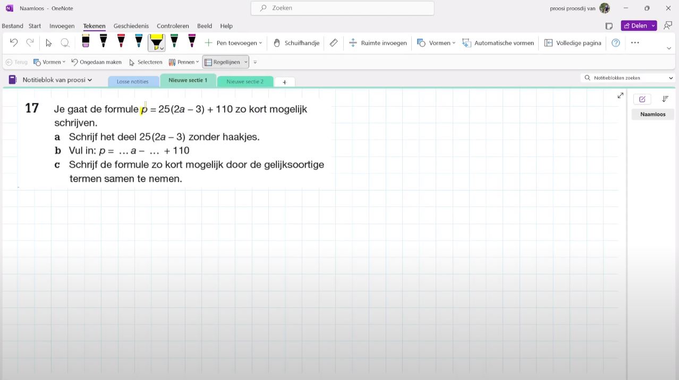Image resolution: width=679 pixels, height=380 pixels.
Task: Open the Beeld tab
Action: [x=205, y=26]
